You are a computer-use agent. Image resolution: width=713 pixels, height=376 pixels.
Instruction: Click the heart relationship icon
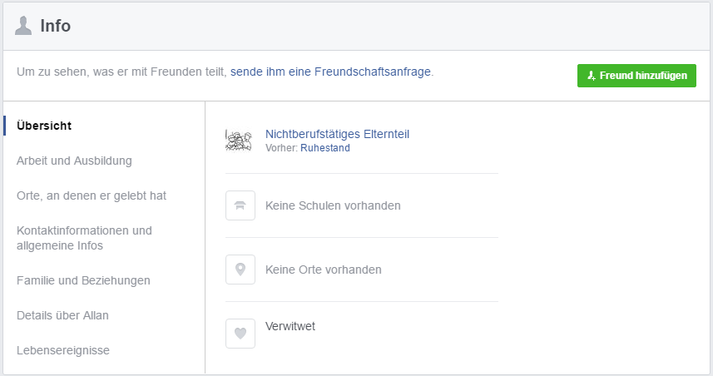point(240,334)
